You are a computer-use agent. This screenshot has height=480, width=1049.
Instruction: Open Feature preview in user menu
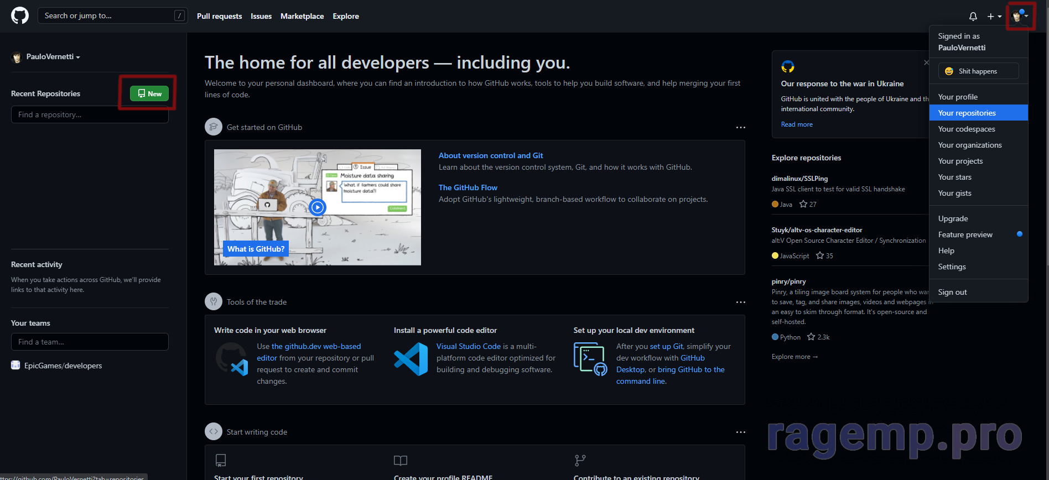coord(978,234)
